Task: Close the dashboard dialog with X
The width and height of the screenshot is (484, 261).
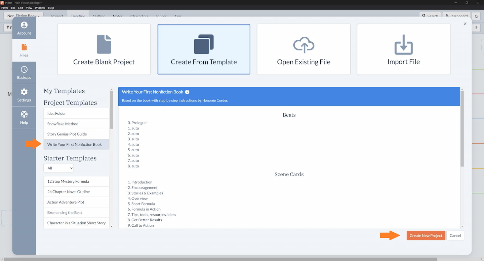Action: (x=465, y=24)
